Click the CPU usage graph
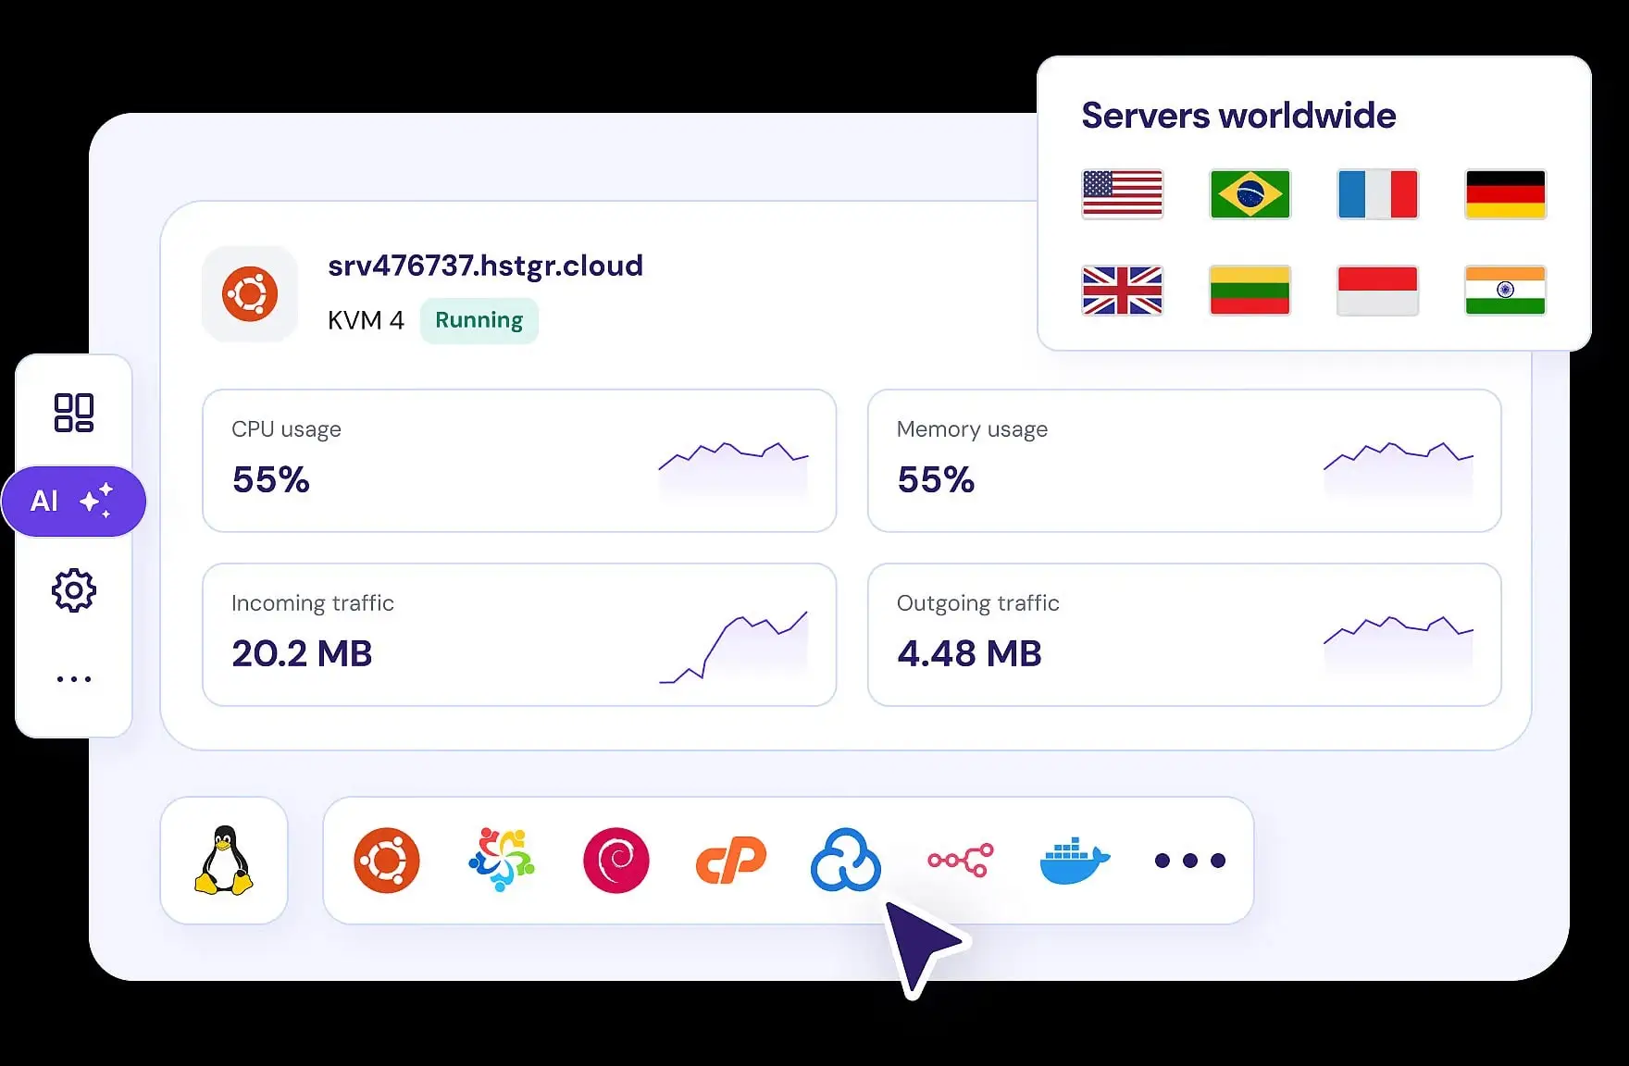Viewport: 1629px width, 1066px height. tap(734, 467)
